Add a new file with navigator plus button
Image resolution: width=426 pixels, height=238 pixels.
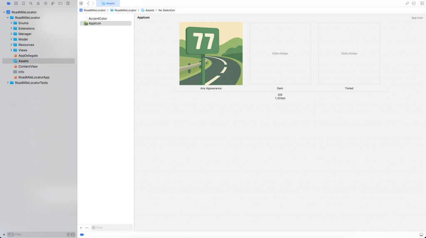[4, 235]
